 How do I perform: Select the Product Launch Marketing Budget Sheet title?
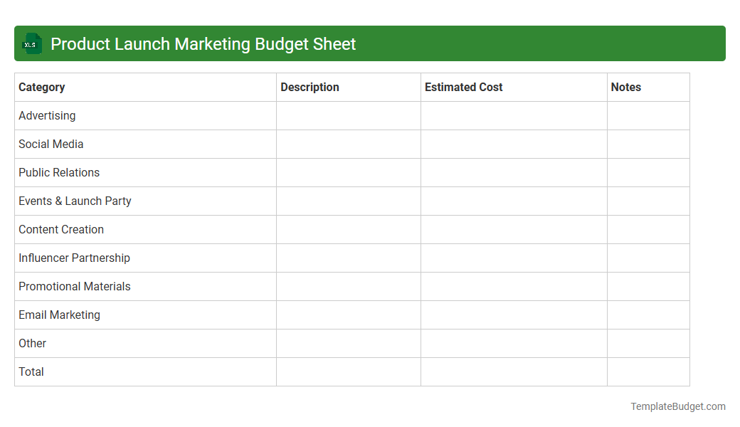click(203, 43)
